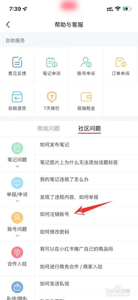Open the 如何修改密码 help article
Screen dimensions: 138x300
[x=86, y=232]
